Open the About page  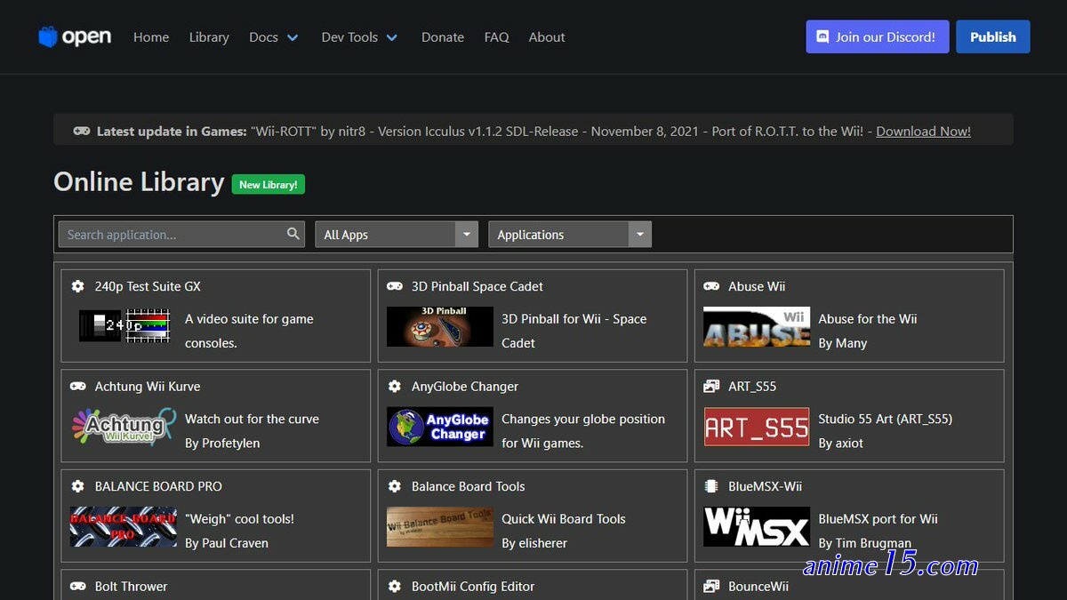[x=547, y=37]
